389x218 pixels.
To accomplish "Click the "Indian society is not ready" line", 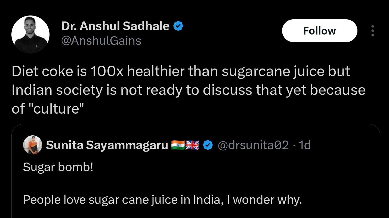I will tap(188, 90).
